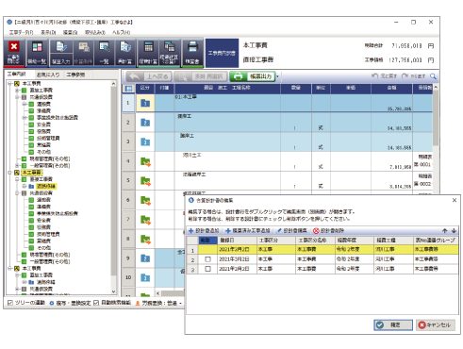Open the ヘルプ(H) menu

tap(122, 32)
